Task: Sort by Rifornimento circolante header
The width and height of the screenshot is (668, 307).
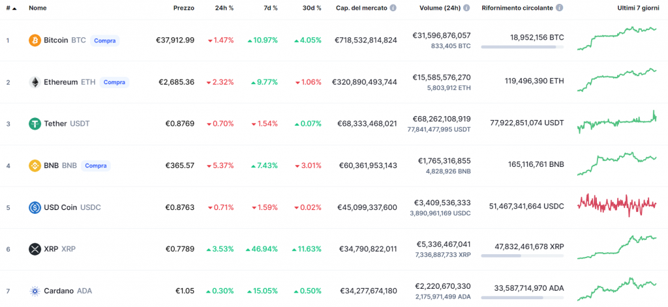Action: (x=517, y=8)
